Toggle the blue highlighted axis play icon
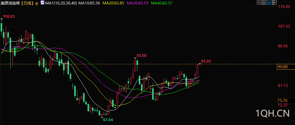Viewport: 295px width, 125px height. (x=269, y=3)
